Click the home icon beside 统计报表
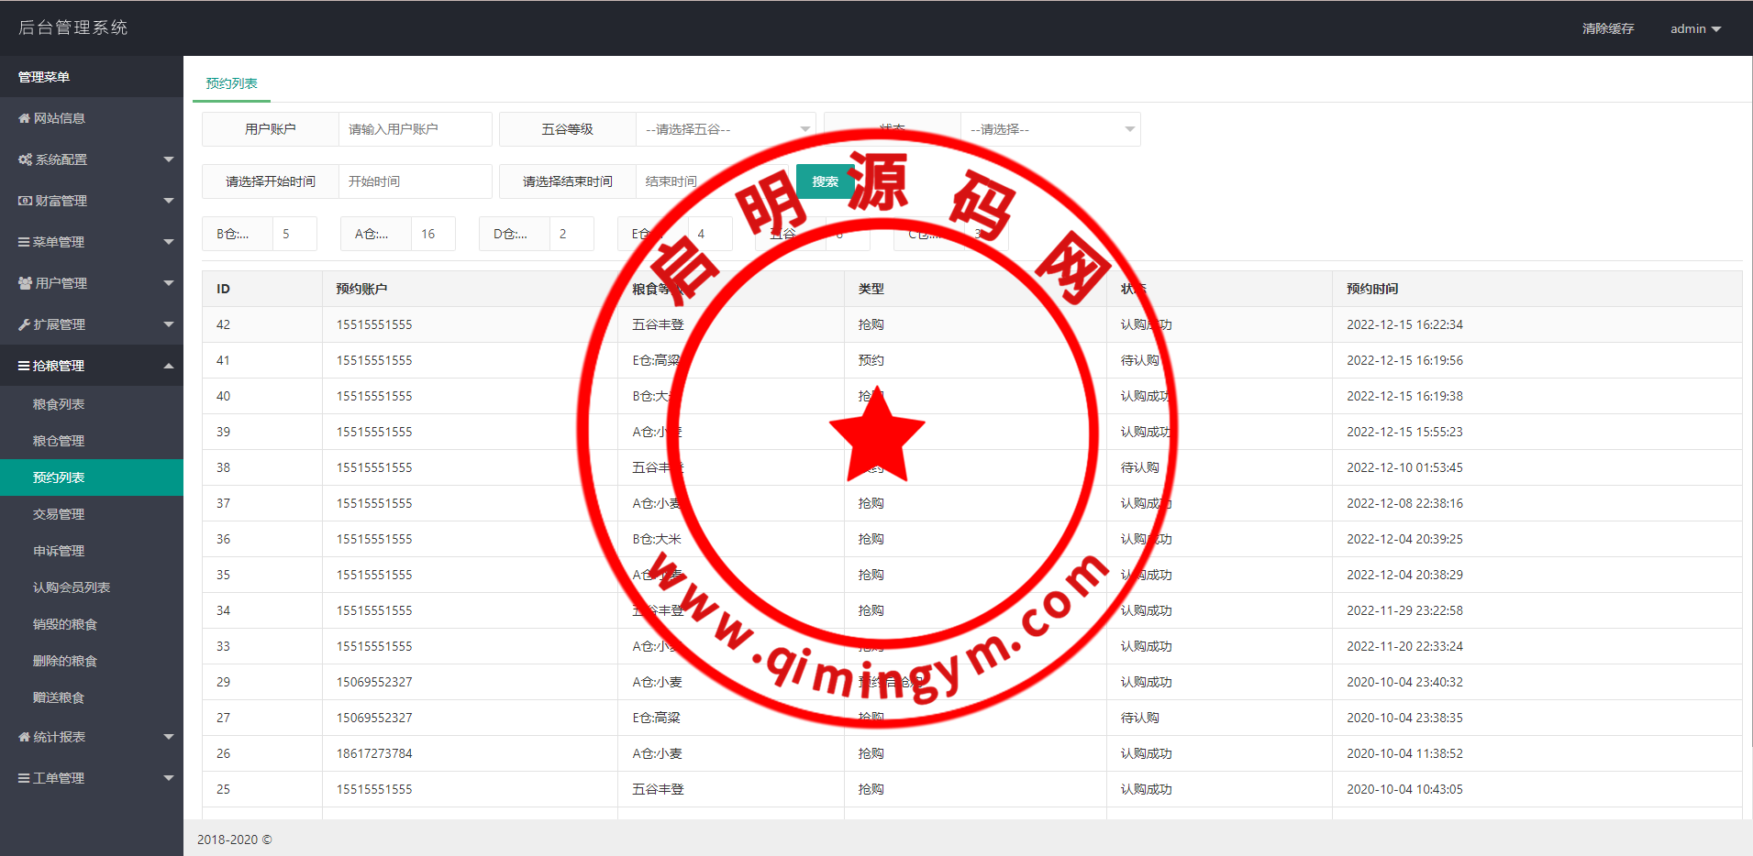The width and height of the screenshot is (1753, 856). coord(24,737)
